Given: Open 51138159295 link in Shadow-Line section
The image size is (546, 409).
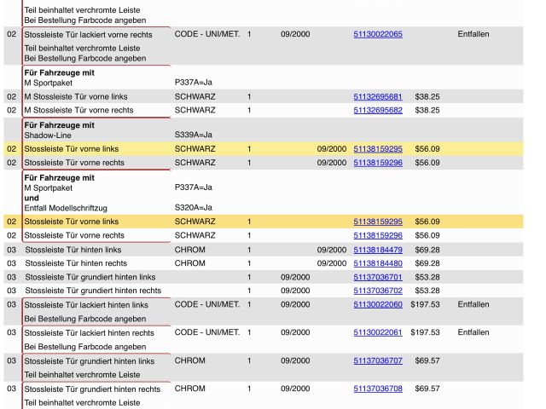Looking at the screenshot, I should click(x=378, y=149).
